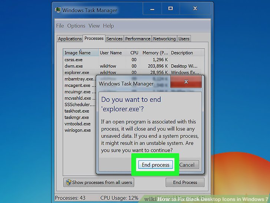Click CPU Usage: 12% in status bar
Viewport: 270px width, 203px height.
click(119, 198)
